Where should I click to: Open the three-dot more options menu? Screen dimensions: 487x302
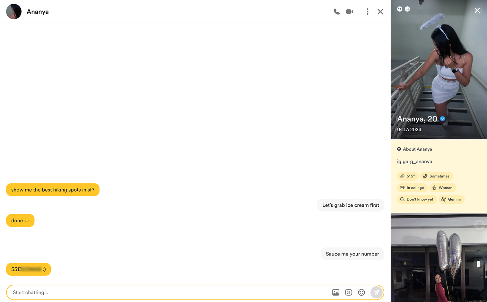click(368, 12)
